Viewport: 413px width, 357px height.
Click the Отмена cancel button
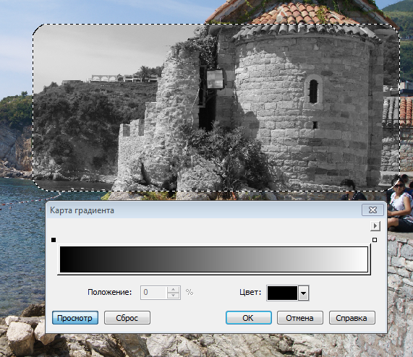[x=299, y=318]
